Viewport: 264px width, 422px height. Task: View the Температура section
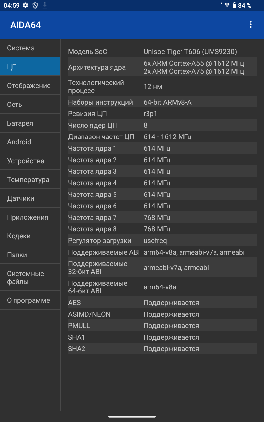pos(30,180)
